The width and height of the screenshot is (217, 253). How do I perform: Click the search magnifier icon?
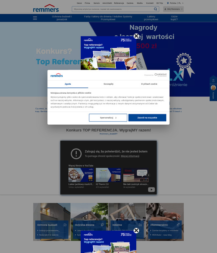(155, 9)
